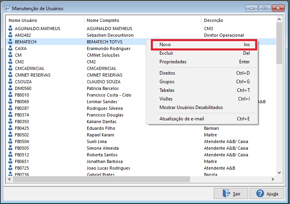The width and height of the screenshot is (290, 204).
Task: Click the name Eraimundo Rodrigues
Action: (109, 48)
